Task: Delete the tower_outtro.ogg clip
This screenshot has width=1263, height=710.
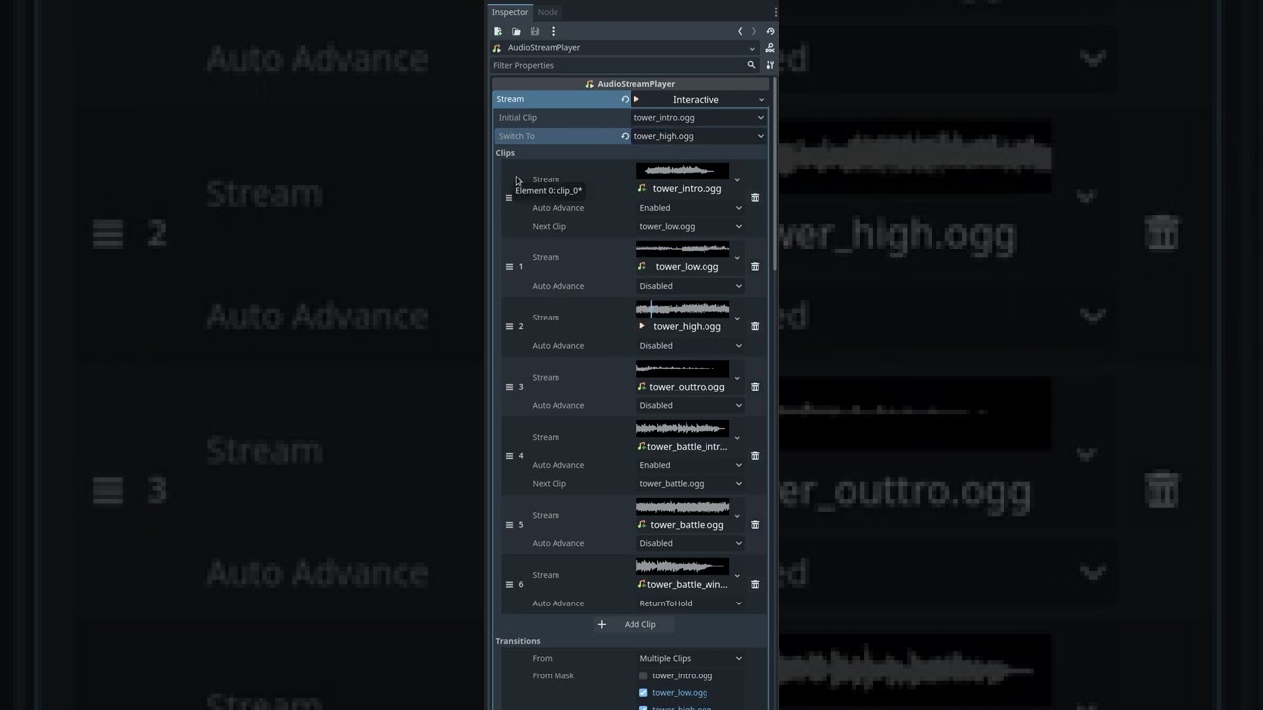Action: click(755, 387)
